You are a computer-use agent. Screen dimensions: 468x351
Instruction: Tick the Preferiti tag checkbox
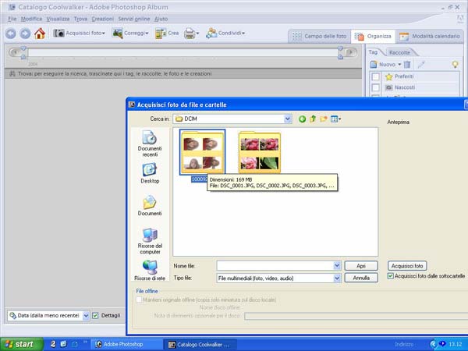[x=375, y=76]
